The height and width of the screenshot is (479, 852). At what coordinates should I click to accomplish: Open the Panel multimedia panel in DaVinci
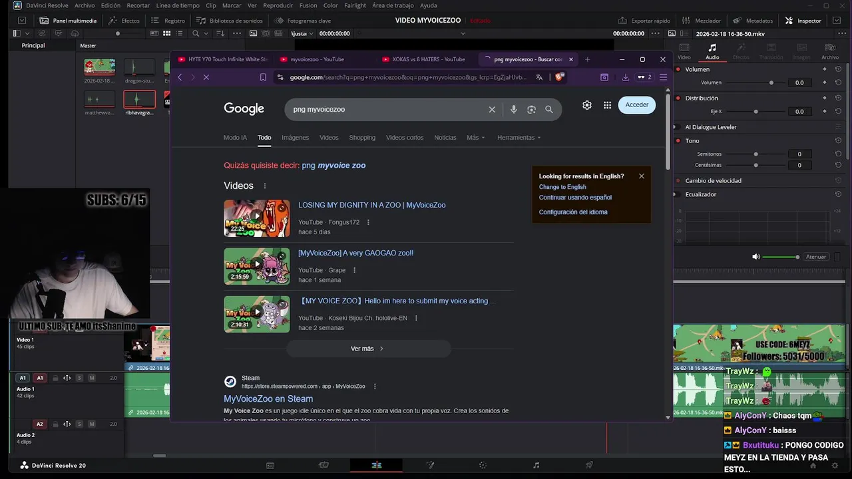click(x=68, y=21)
